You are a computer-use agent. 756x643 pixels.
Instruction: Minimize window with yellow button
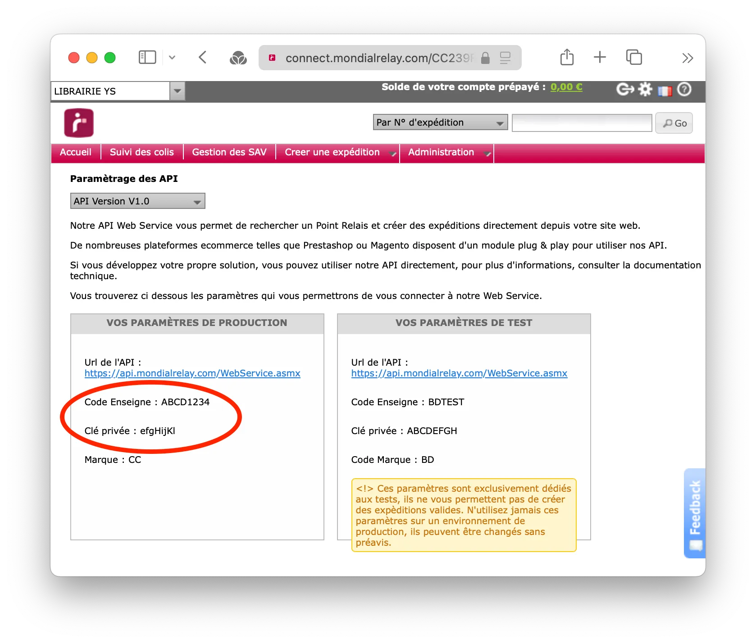(92, 58)
